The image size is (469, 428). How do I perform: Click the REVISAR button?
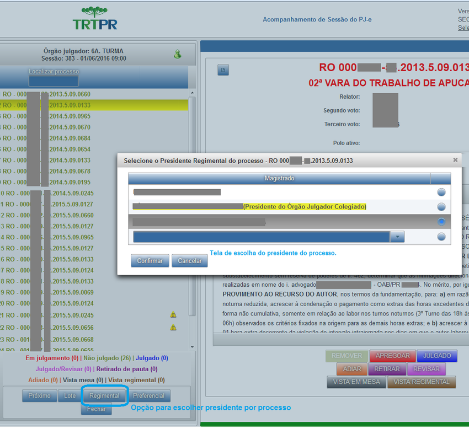point(426,369)
